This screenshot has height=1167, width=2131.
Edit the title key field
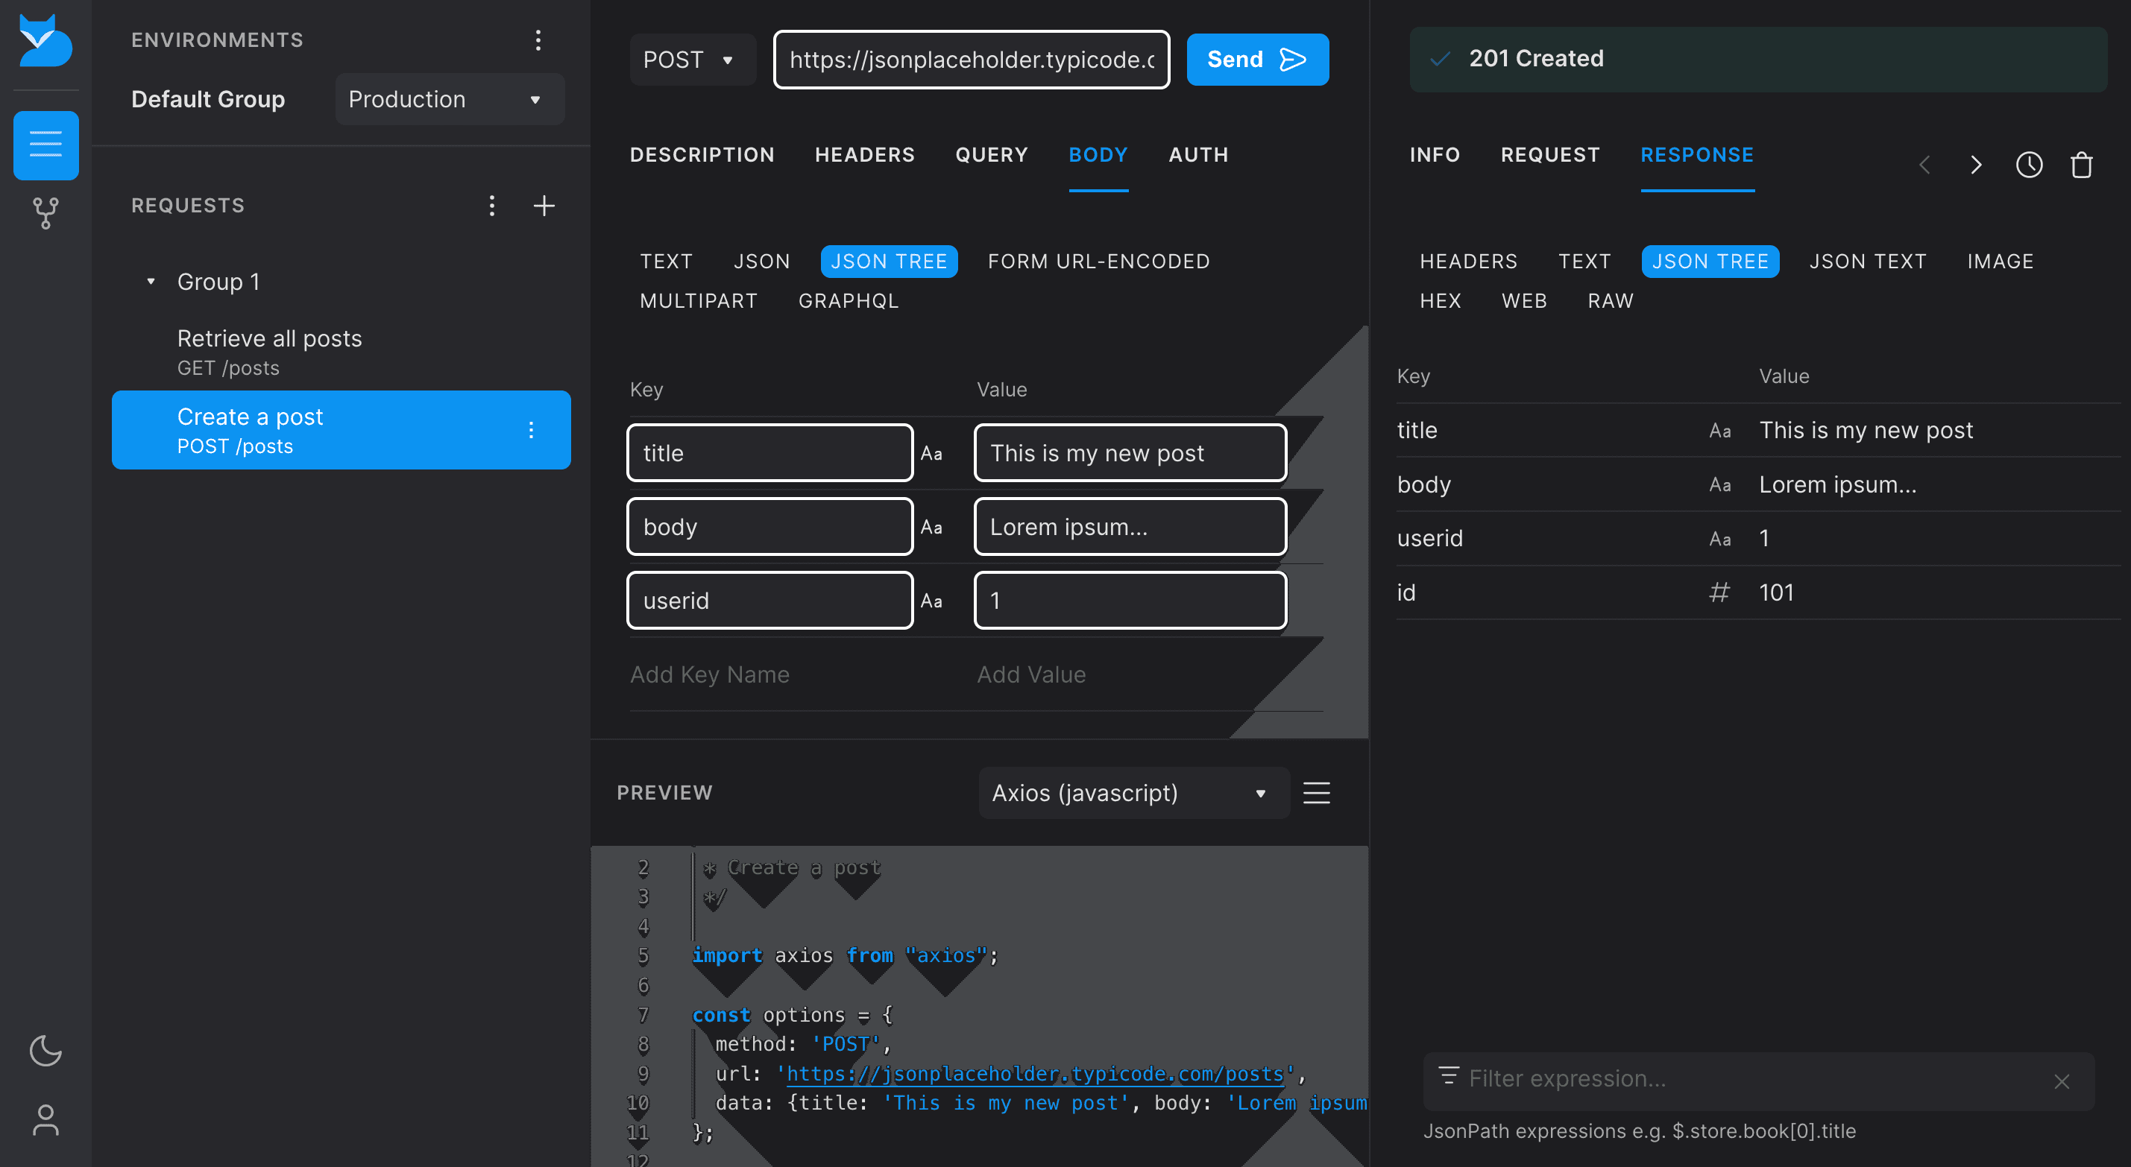point(770,453)
